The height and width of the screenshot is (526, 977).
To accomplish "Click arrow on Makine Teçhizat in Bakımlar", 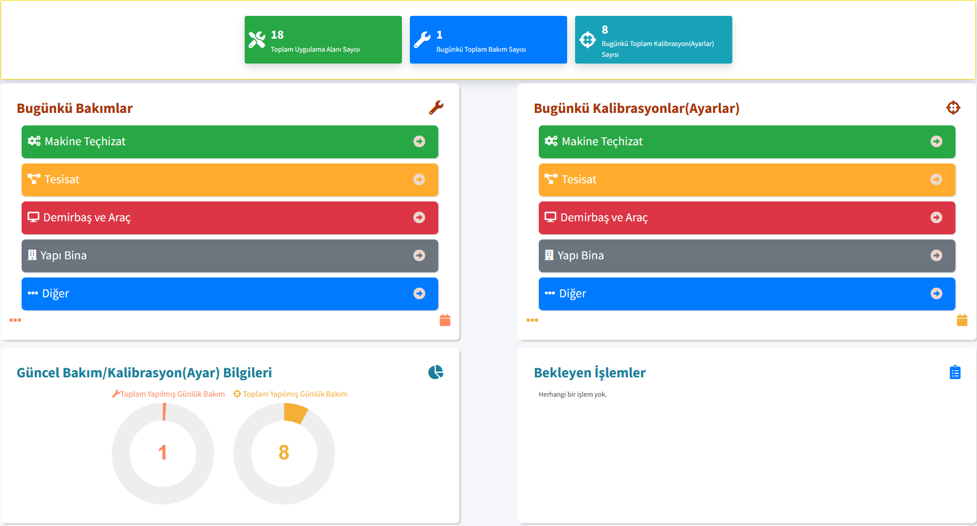I will (419, 141).
